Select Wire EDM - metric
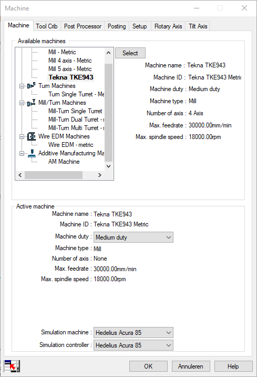Image resolution: width=257 pixels, height=377 pixels. [x=71, y=145]
